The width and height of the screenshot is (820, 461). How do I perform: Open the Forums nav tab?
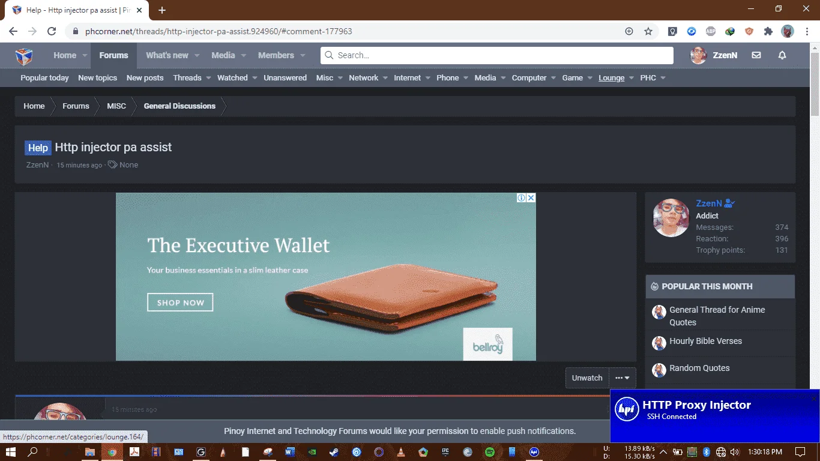(114, 55)
